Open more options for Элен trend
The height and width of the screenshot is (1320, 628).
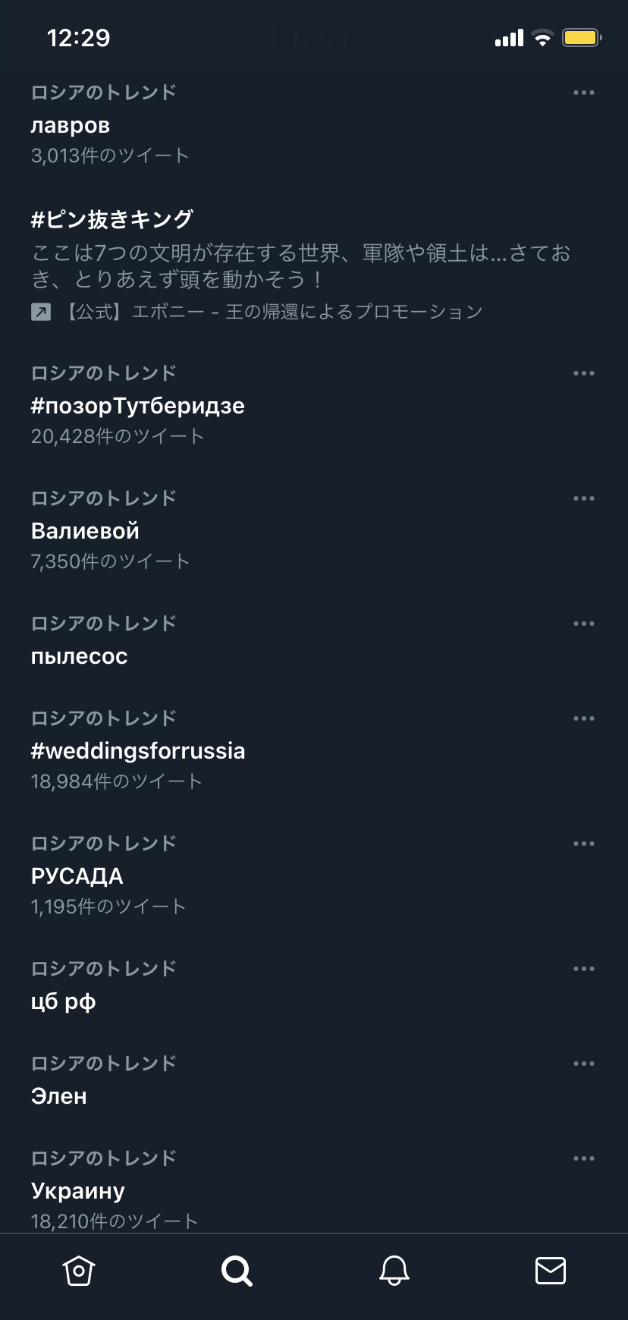coord(584,1064)
